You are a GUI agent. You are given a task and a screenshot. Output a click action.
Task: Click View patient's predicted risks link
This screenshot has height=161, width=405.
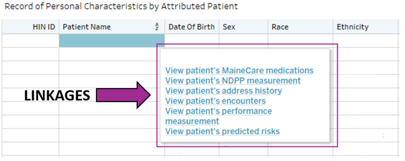click(x=222, y=131)
